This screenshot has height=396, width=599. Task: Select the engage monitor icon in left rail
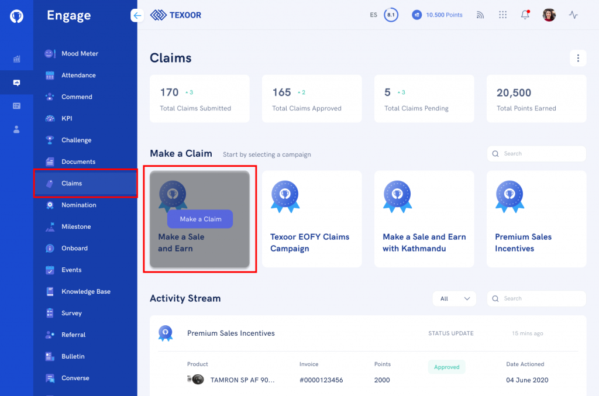click(16, 82)
